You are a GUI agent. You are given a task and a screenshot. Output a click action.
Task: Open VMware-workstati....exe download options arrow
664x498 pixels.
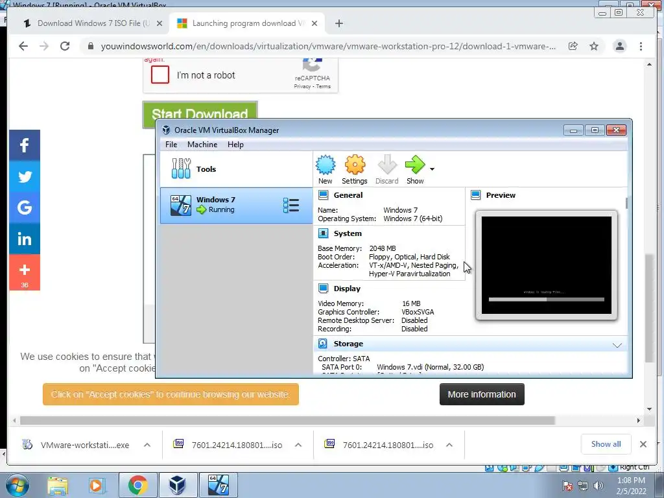point(147,445)
